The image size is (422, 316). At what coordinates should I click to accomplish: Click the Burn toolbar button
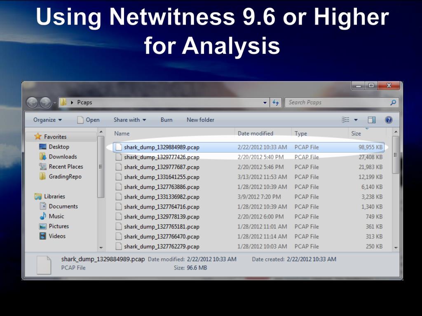pyautogui.click(x=166, y=120)
